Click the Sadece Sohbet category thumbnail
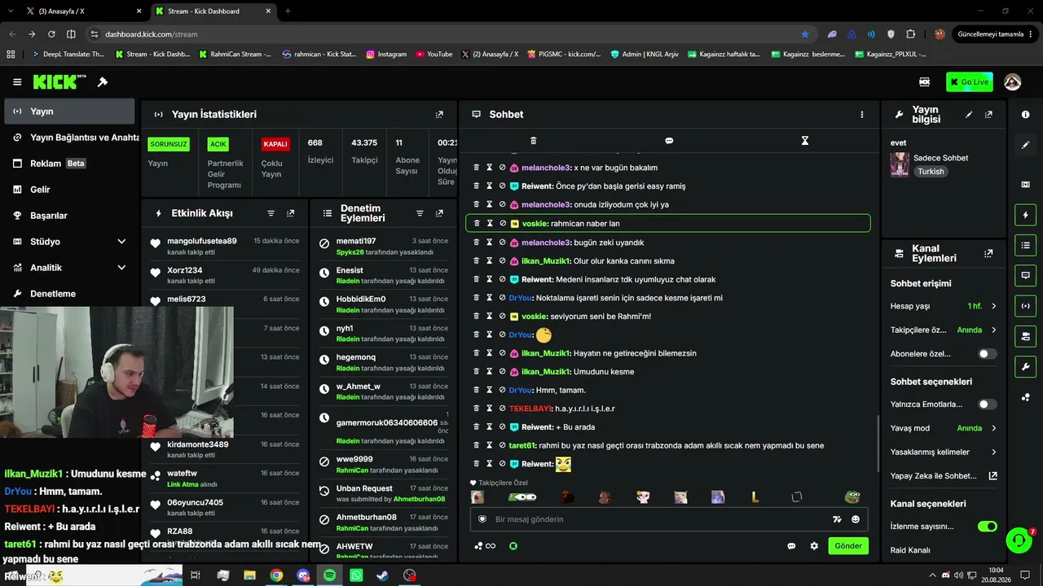1043x586 pixels. click(900, 164)
